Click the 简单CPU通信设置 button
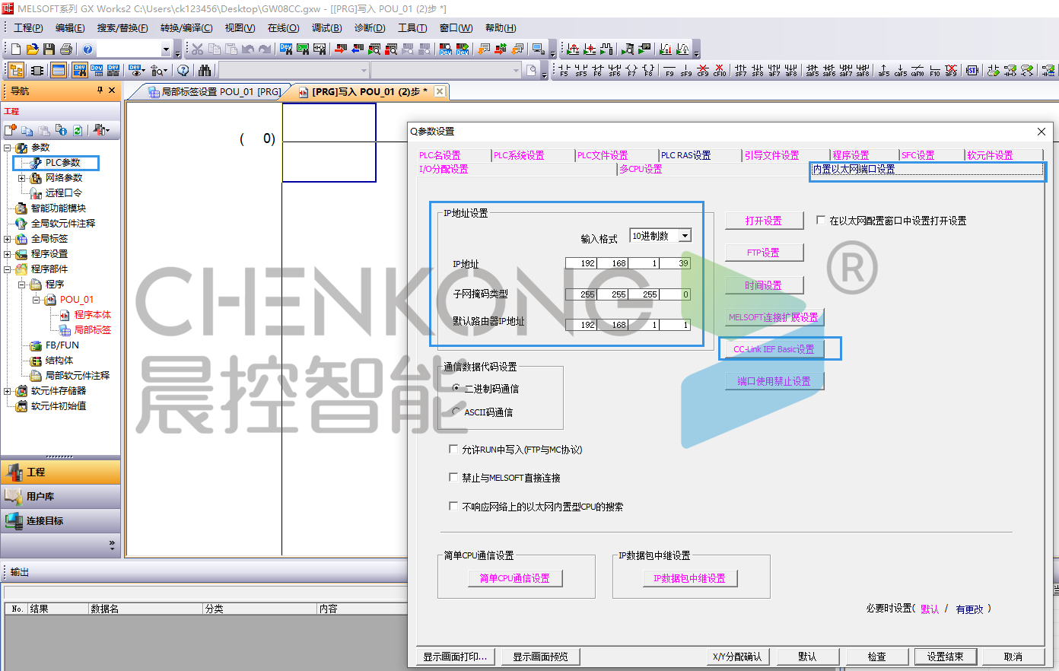This screenshot has width=1059, height=671. [x=515, y=578]
